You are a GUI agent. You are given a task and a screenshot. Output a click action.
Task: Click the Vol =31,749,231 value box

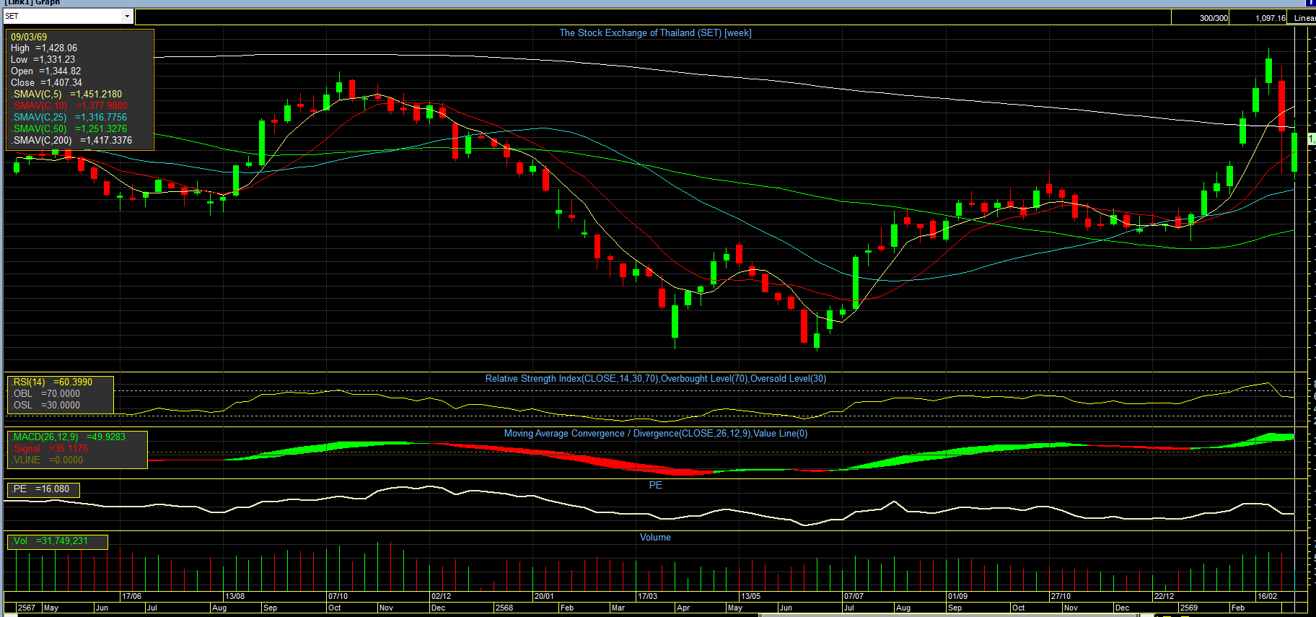pos(57,541)
